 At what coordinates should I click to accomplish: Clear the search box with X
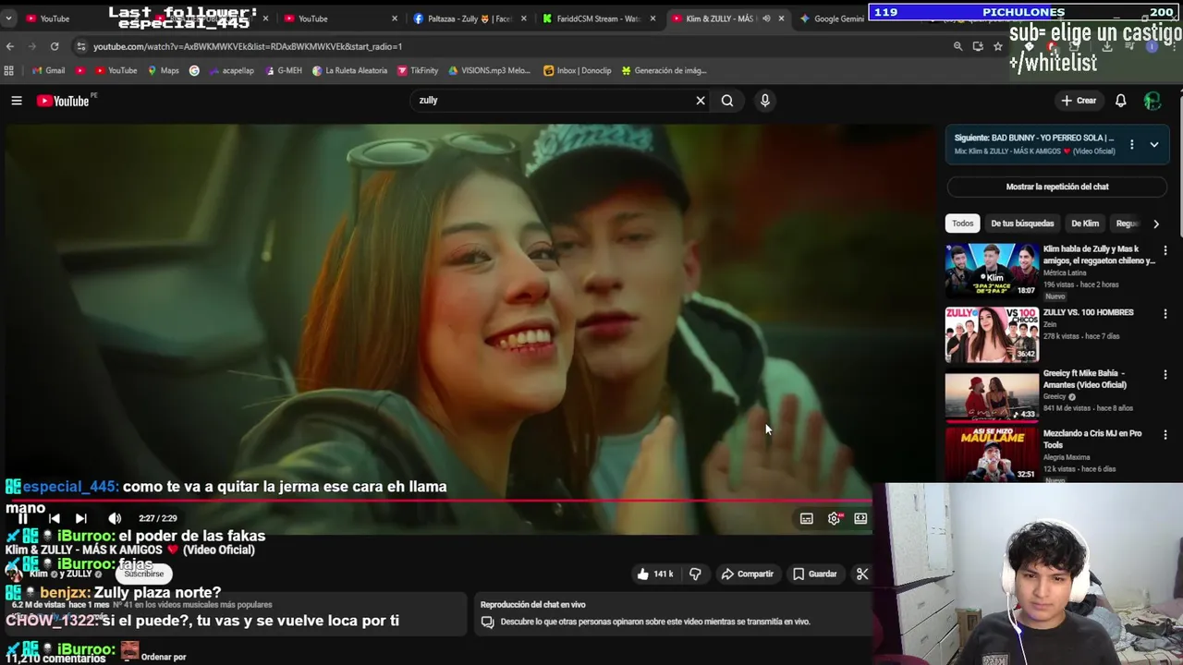coord(701,101)
